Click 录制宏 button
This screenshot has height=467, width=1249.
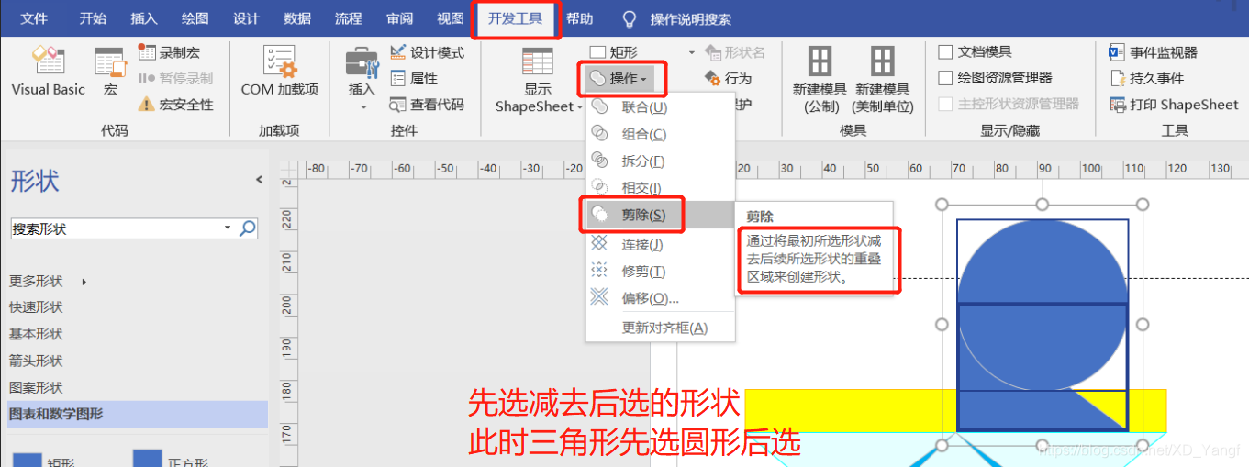click(170, 52)
